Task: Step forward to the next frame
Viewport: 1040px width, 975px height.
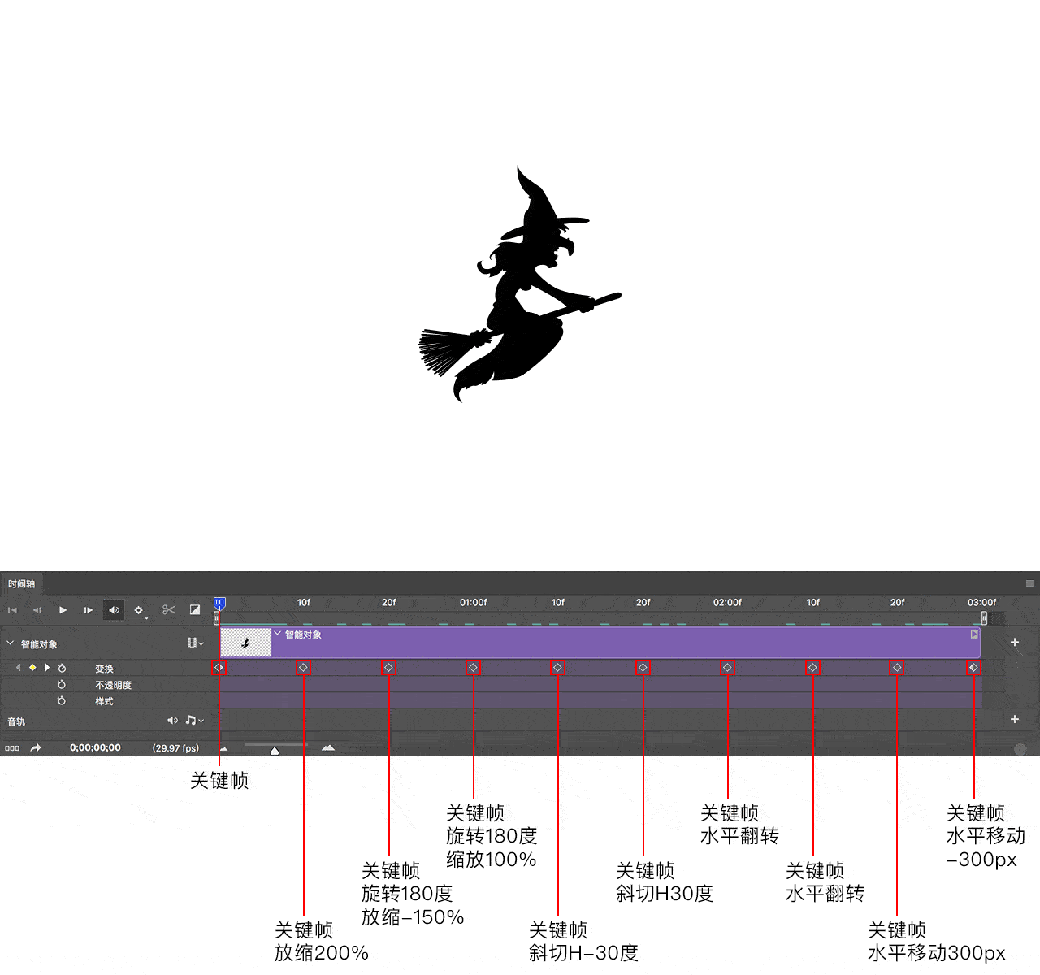Action: 88,610
